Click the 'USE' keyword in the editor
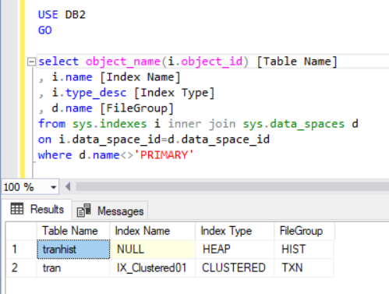 tap(48, 15)
